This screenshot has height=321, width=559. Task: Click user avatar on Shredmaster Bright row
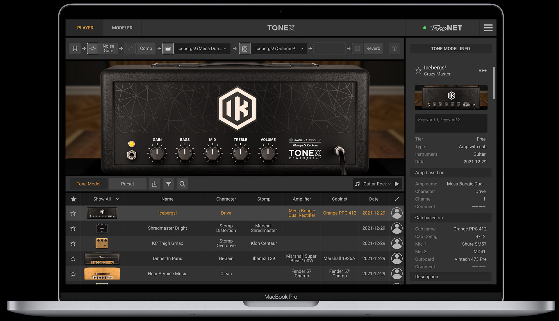click(397, 228)
